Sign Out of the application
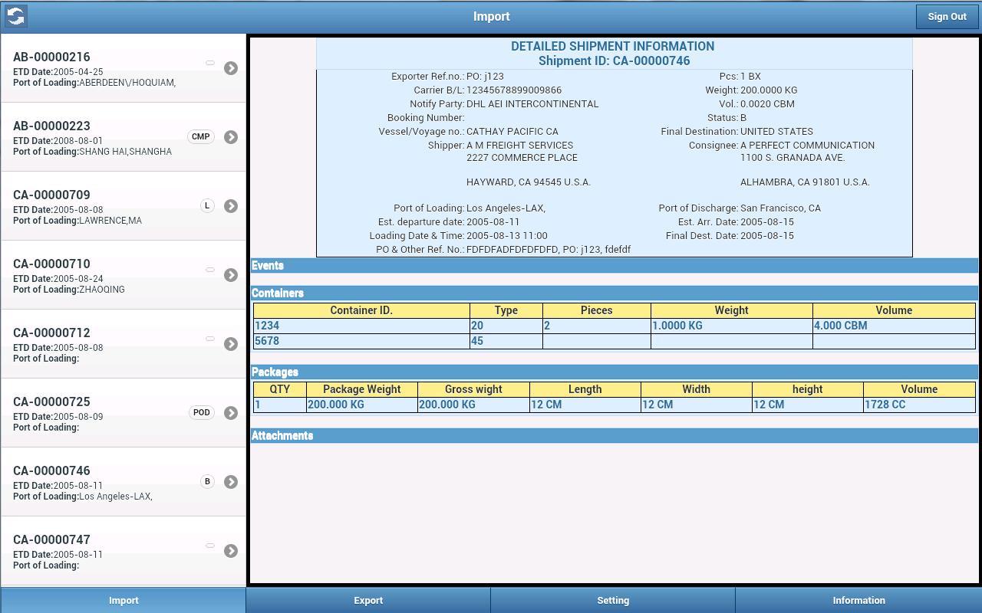Image resolution: width=982 pixels, height=613 pixels. (x=947, y=17)
